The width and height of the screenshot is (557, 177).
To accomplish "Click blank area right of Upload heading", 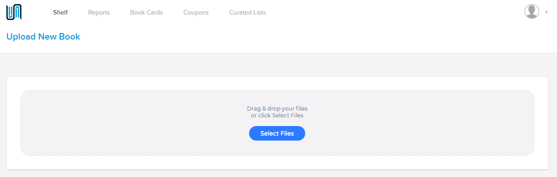I will (319, 37).
